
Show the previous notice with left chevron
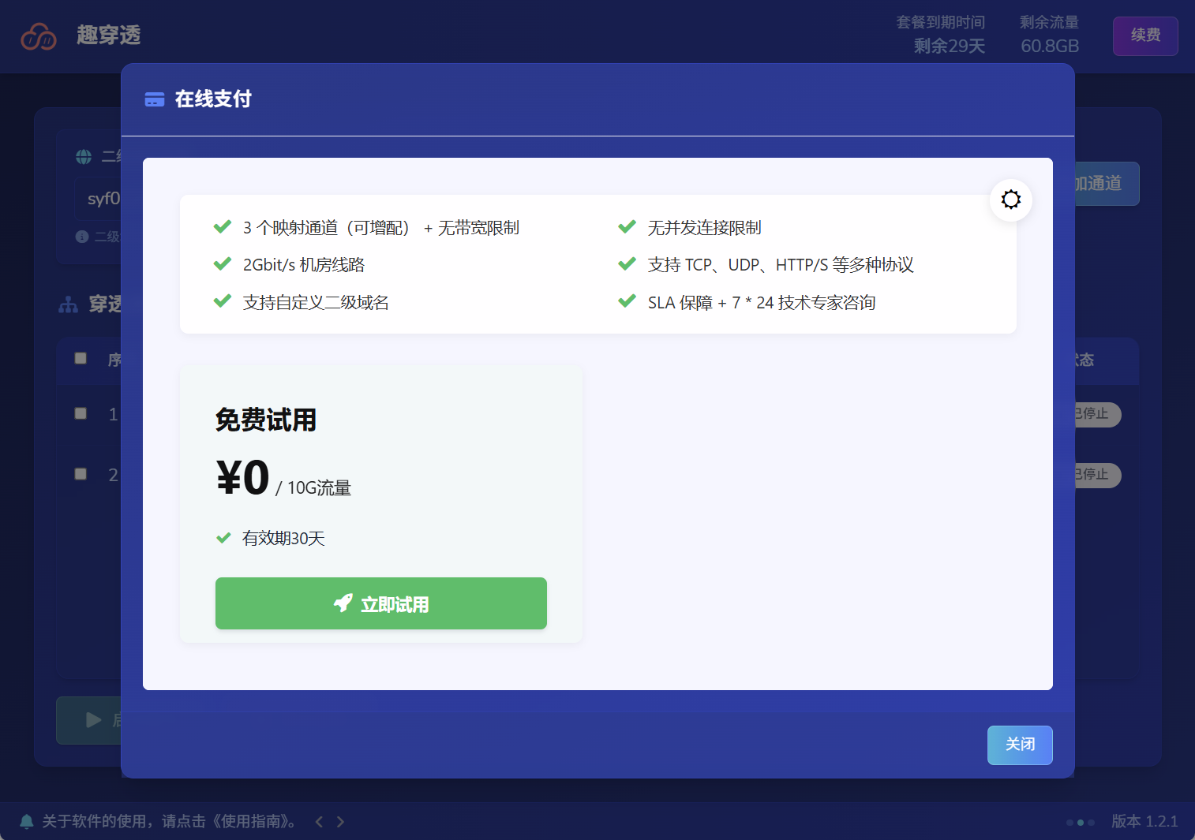click(x=319, y=822)
